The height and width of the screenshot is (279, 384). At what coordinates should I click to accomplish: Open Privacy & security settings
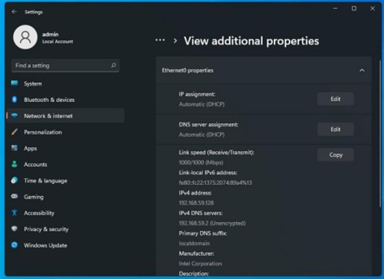(65, 229)
